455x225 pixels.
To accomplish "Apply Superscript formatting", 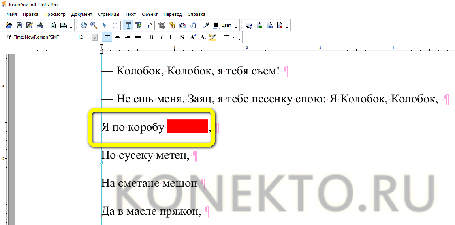I will tap(193, 37).
